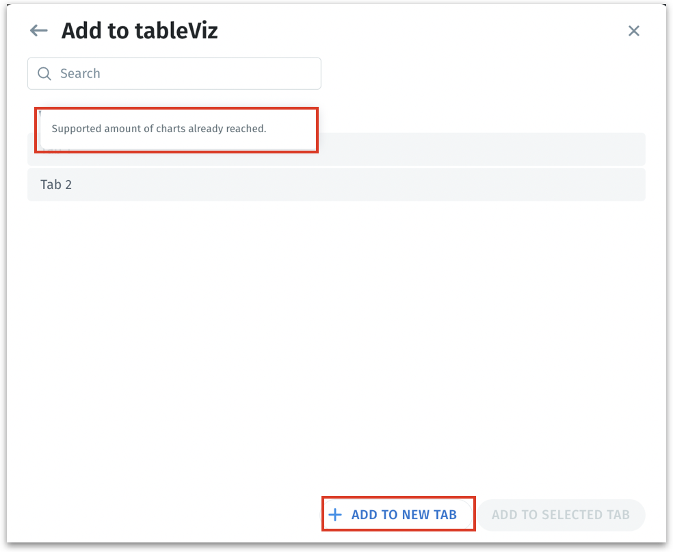
Task: Click the 'Supported amount of charts' tooltip message
Action: [159, 129]
